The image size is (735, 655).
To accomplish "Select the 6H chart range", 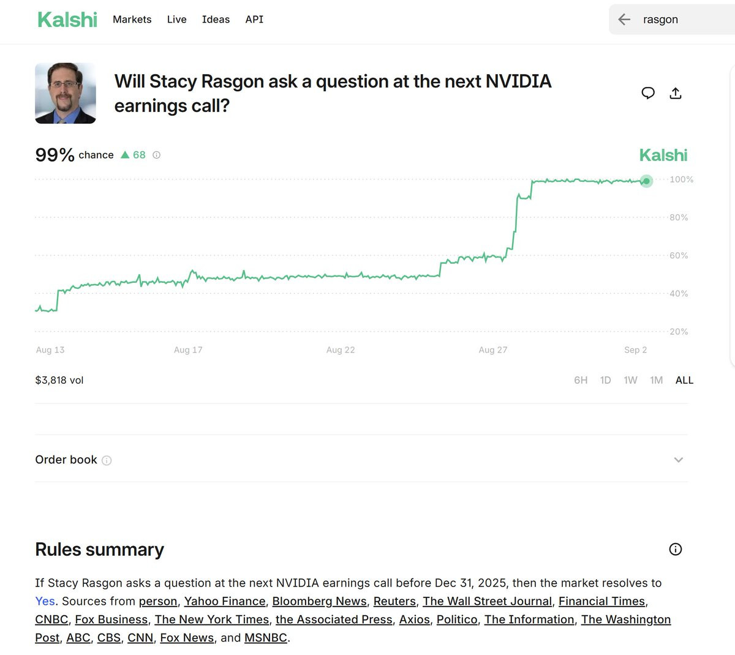I will [x=581, y=380].
